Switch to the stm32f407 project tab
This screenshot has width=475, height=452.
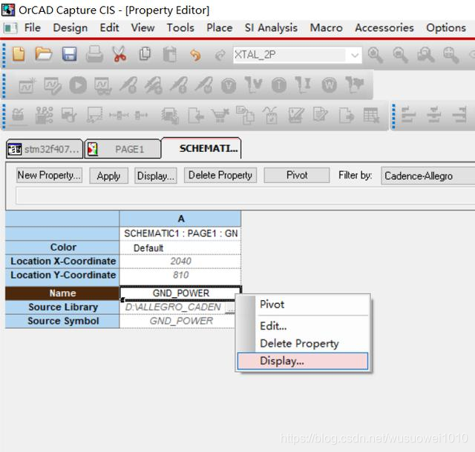click(45, 149)
